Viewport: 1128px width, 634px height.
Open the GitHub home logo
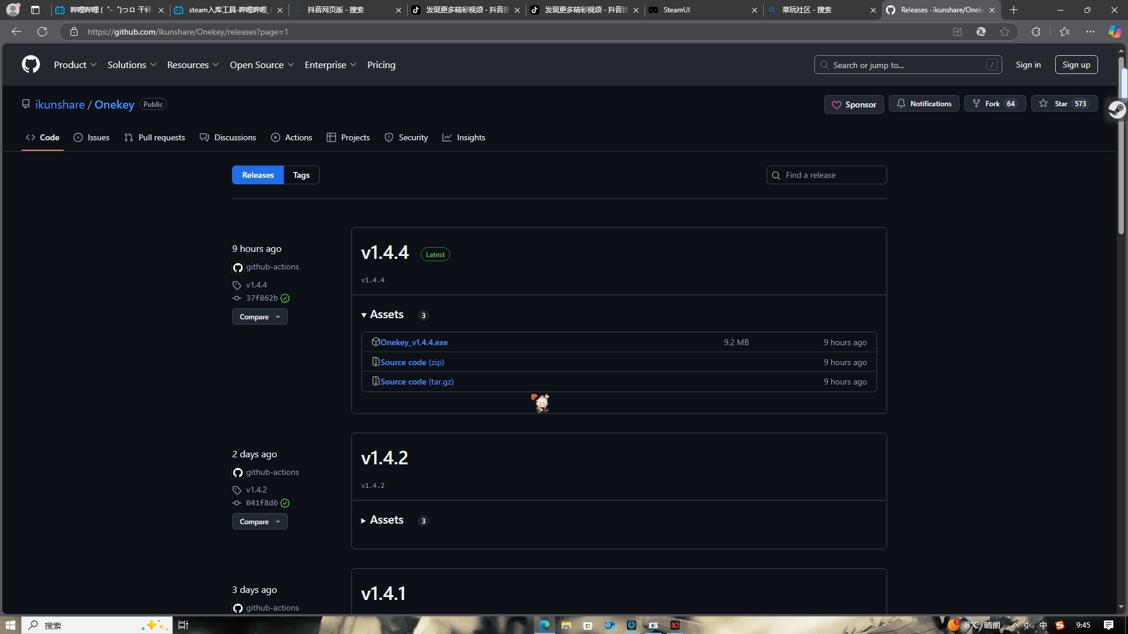pyautogui.click(x=31, y=65)
